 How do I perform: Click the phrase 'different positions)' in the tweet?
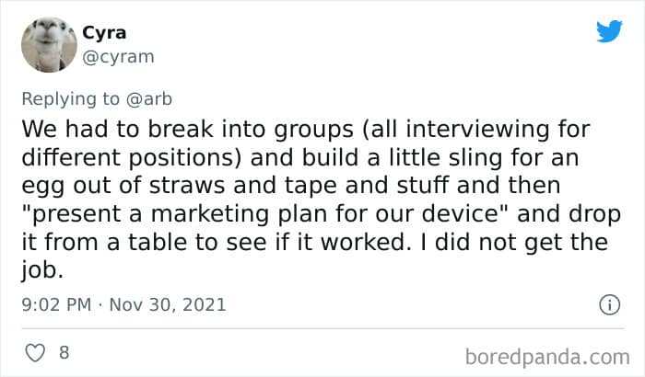(x=132, y=158)
